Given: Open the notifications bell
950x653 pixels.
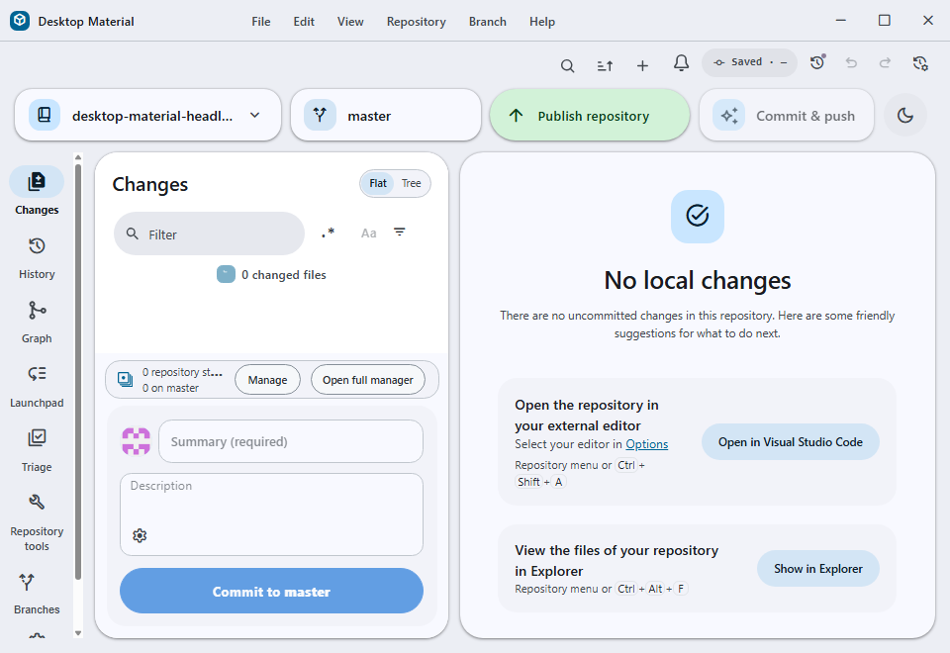Looking at the screenshot, I should 681,63.
